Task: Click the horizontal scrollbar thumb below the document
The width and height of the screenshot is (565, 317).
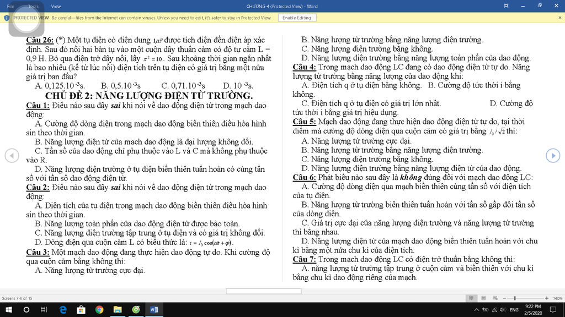Action: tap(264, 291)
